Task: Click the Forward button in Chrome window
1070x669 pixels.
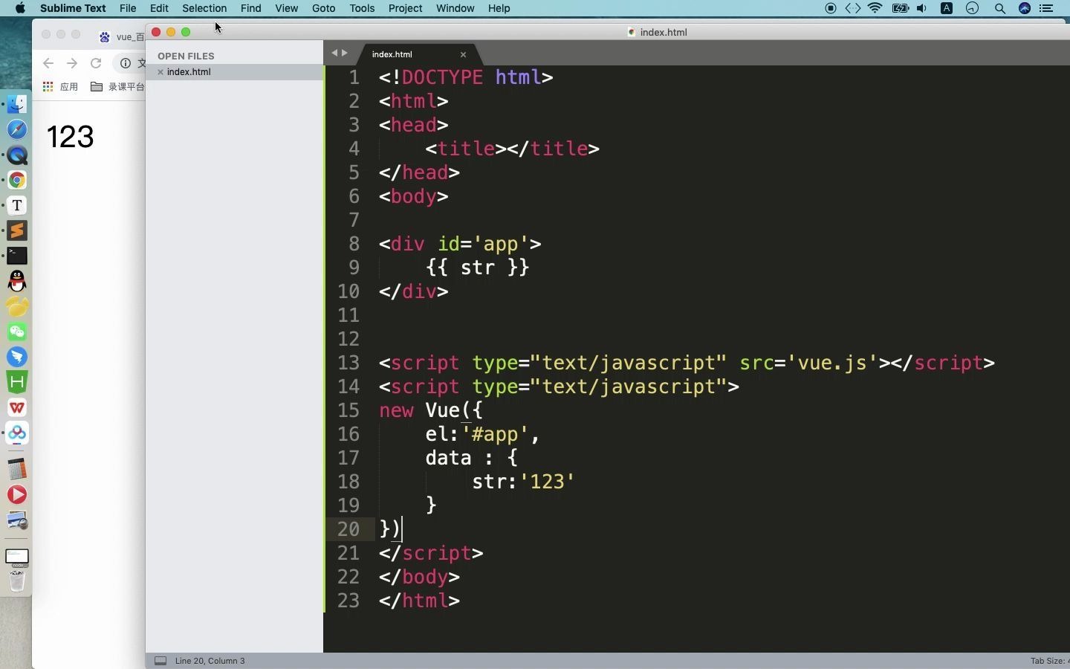Action: [x=72, y=63]
